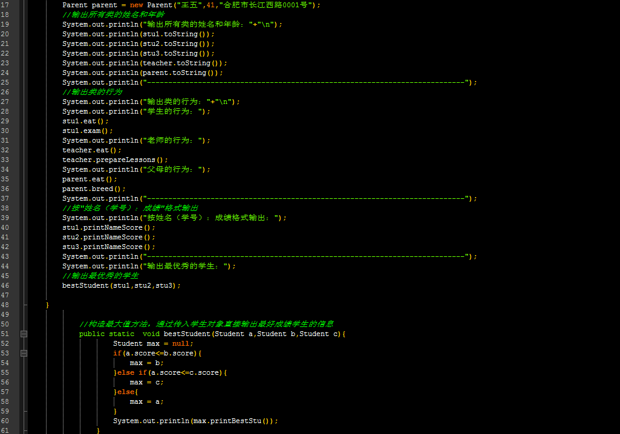
Task: Select line number 51 in the gutter
Action: pos(5,334)
